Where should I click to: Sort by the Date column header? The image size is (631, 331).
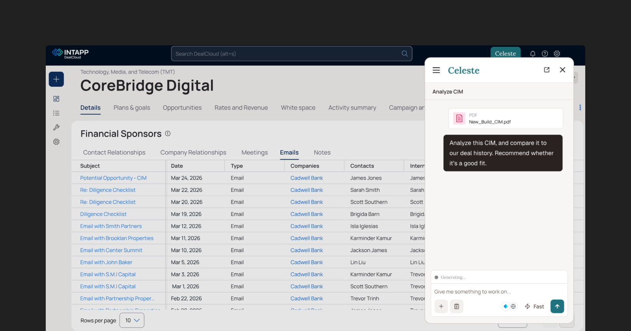(177, 166)
